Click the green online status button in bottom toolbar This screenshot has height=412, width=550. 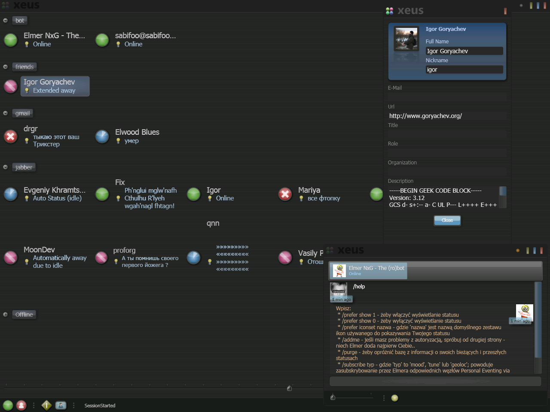coord(8,405)
